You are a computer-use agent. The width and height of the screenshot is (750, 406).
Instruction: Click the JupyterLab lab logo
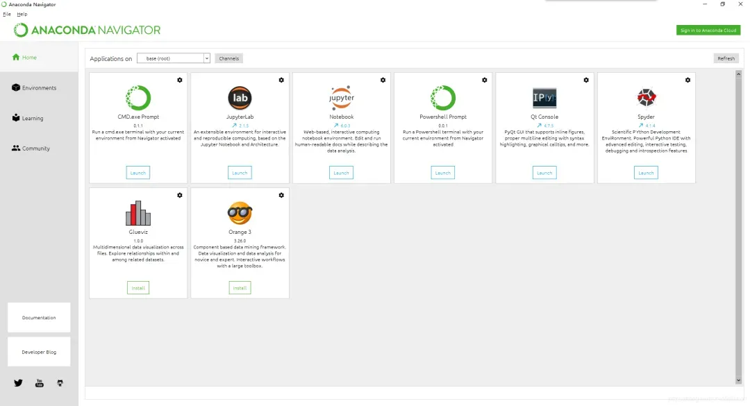click(x=240, y=98)
